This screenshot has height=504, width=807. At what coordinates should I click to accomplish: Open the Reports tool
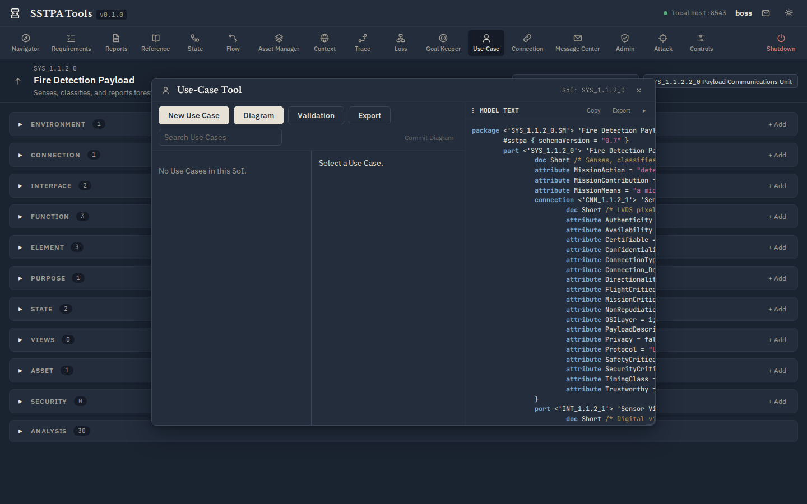116,43
